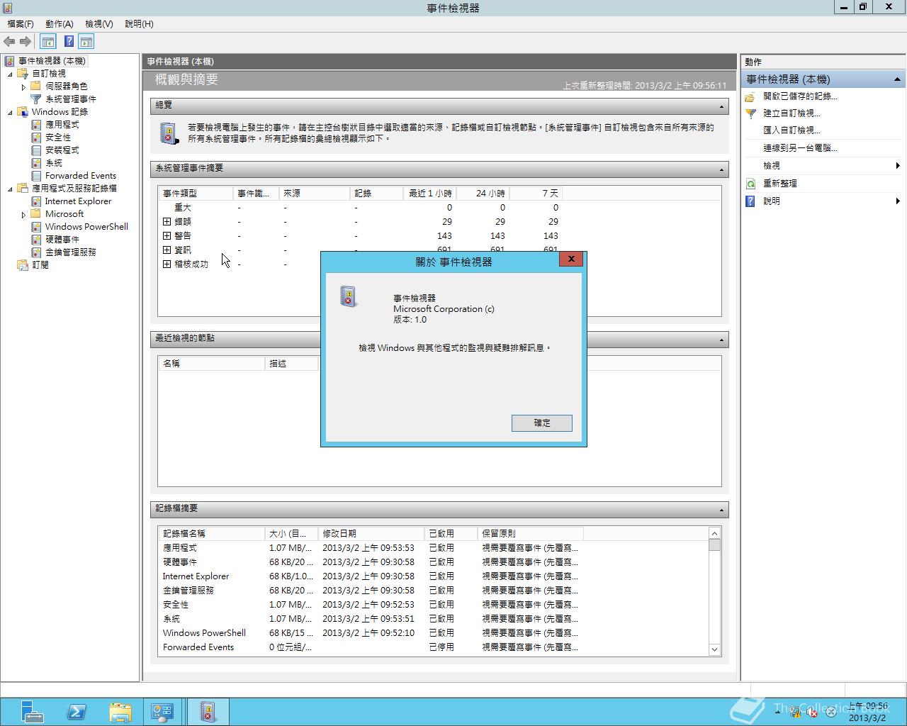Click the 名稱 column header in 最近檢視的節點
907x726 pixels.
pyautogui.click(x=211, y=364)
